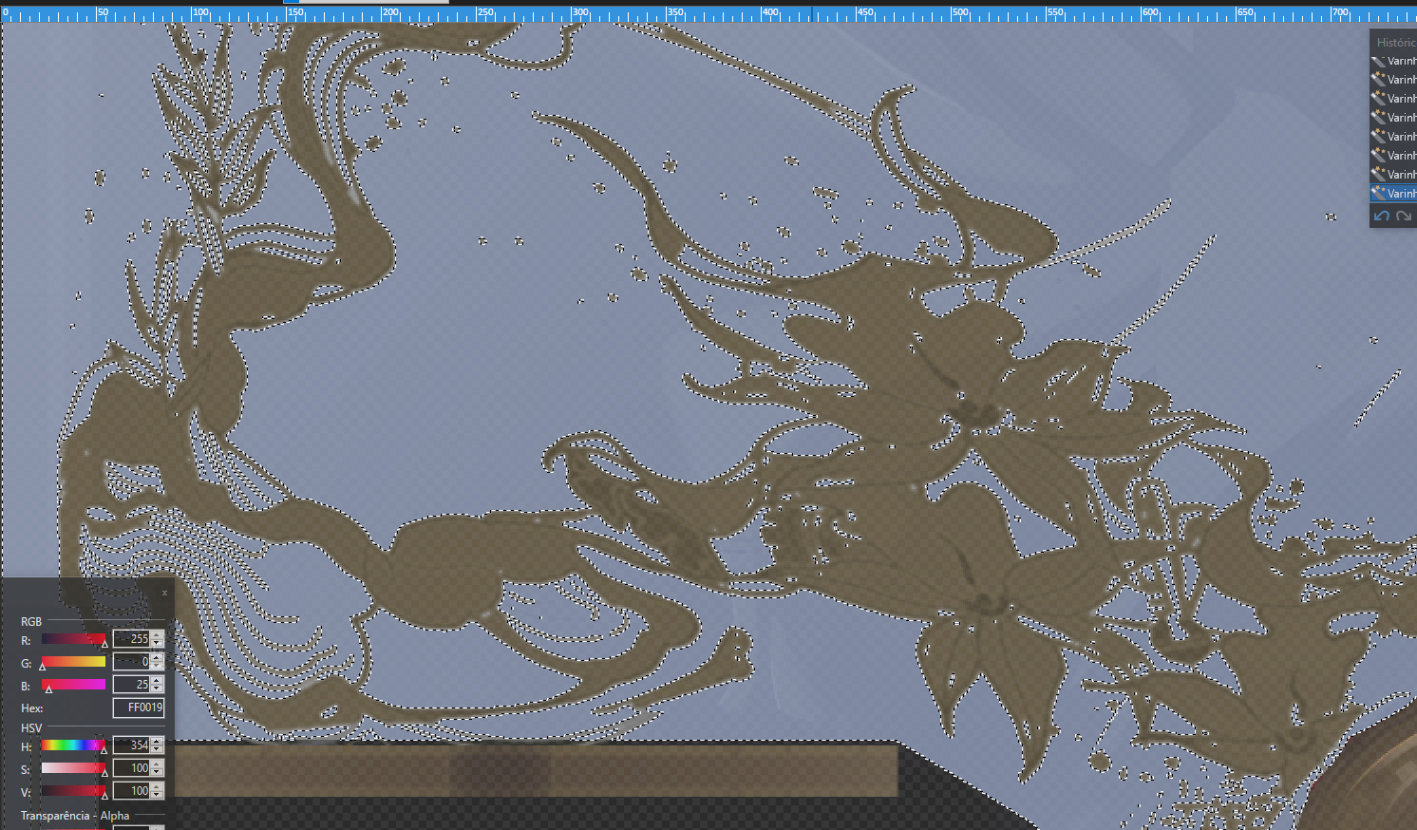Decrease the H hue value with down arrow
Image resolution: width=1417 pixels, height=830 pixels.
(x=158, y=750)
